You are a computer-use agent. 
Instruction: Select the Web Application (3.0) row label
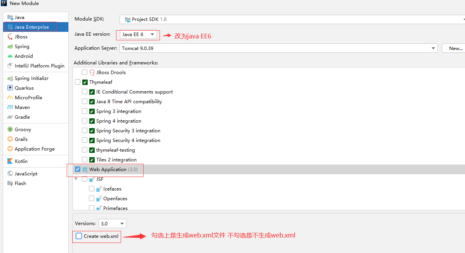click(113, 169)
